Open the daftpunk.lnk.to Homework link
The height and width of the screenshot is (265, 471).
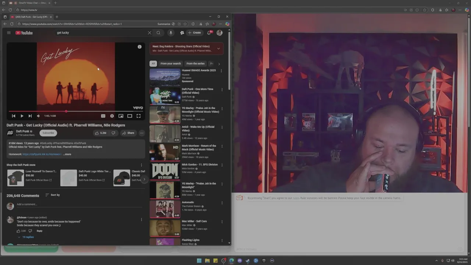(42, 154)
